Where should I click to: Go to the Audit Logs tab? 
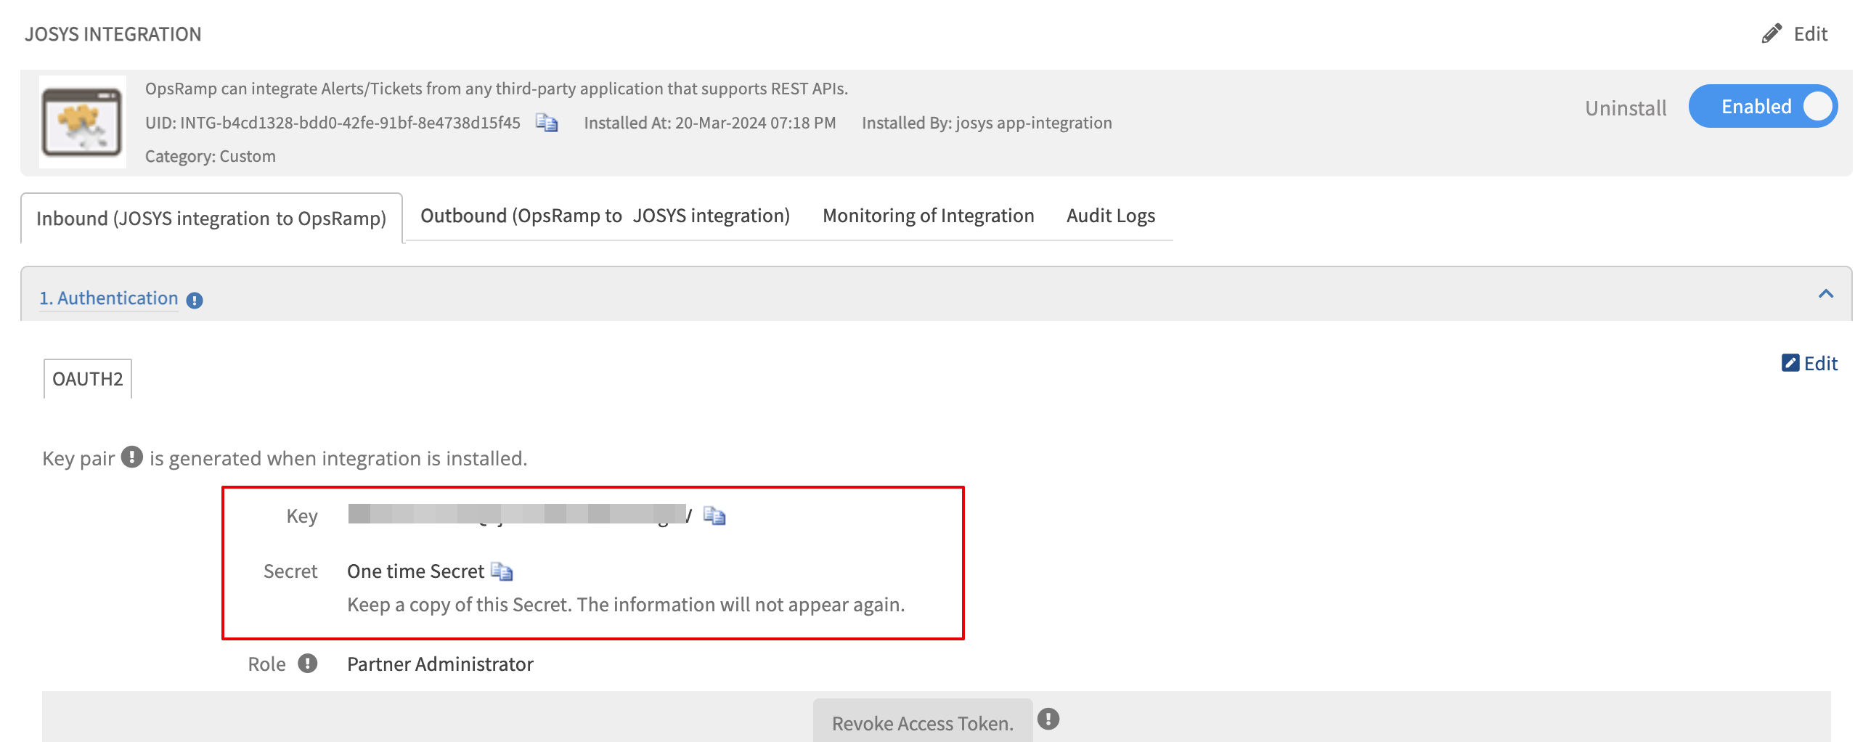(1110, 216)
